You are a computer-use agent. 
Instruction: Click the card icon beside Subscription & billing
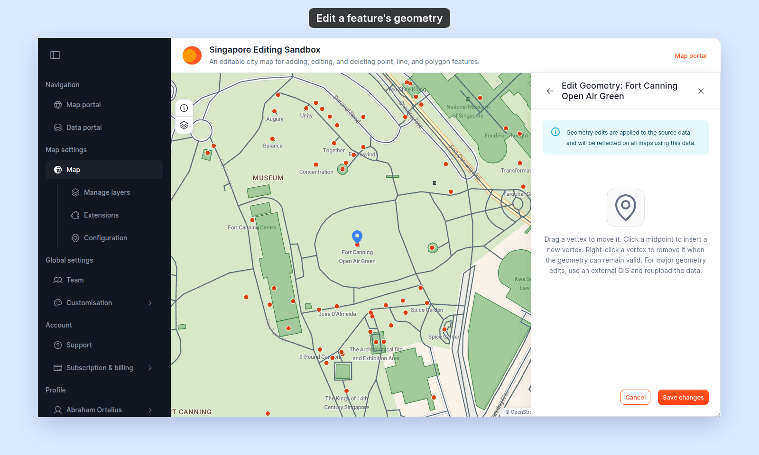point(58,368)
